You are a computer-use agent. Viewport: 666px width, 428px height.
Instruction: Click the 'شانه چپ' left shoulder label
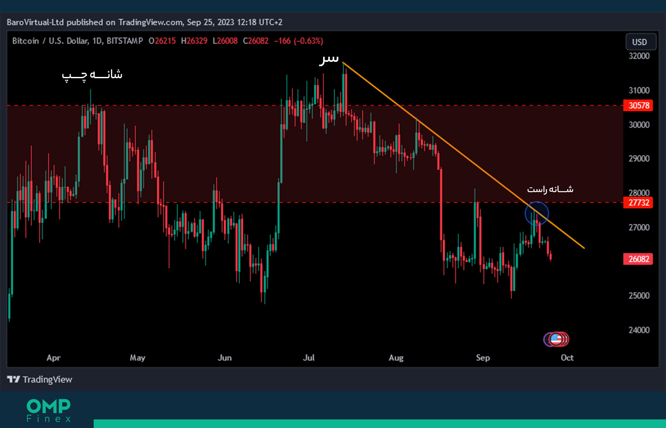[x=92, y=75]
